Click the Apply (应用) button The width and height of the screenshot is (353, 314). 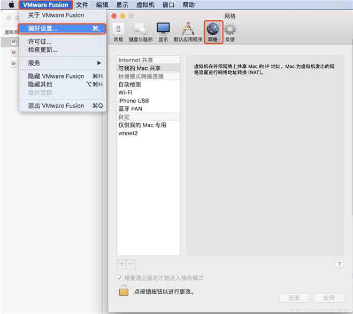pos(329,298)
